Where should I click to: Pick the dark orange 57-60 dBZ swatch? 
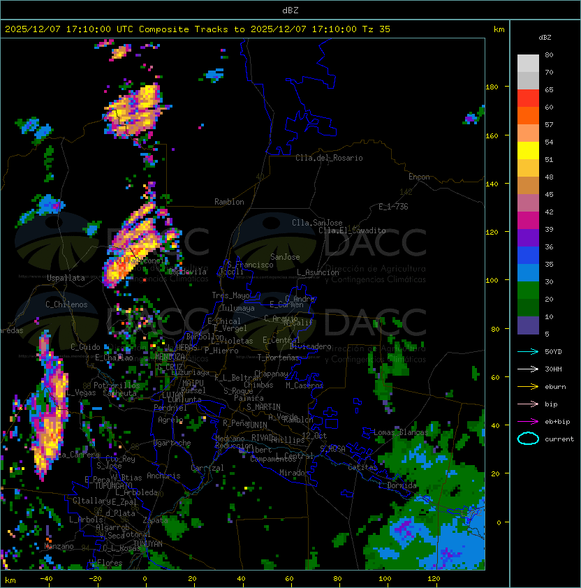[528, 115]
